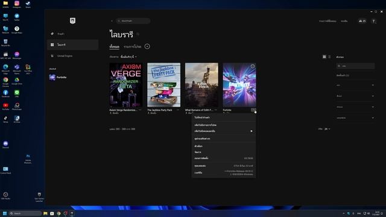Expand the Platform filter dropdown
This screenshot has height=217, width=386.
pyautogui.click(x=355, y=118)
